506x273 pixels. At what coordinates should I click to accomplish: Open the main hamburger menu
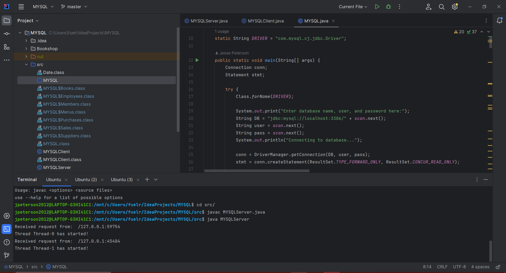pyautogui.click(x=21, y=7)
